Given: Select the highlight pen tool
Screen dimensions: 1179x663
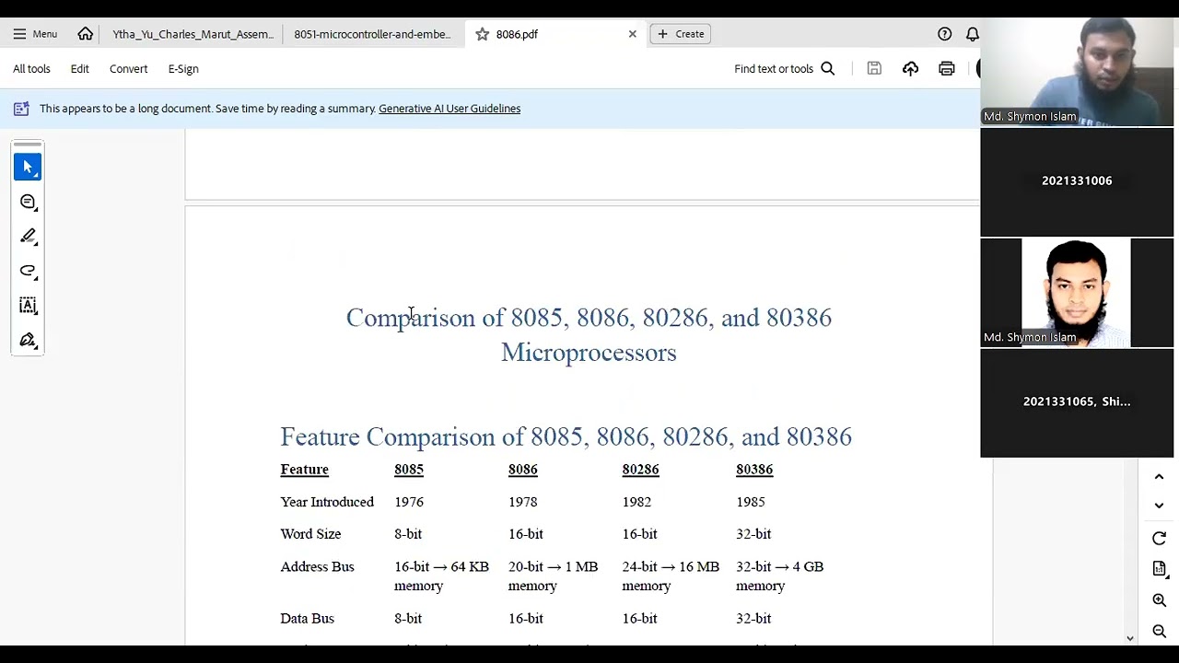Looking at the screenshot, I should tap(28, 237).
